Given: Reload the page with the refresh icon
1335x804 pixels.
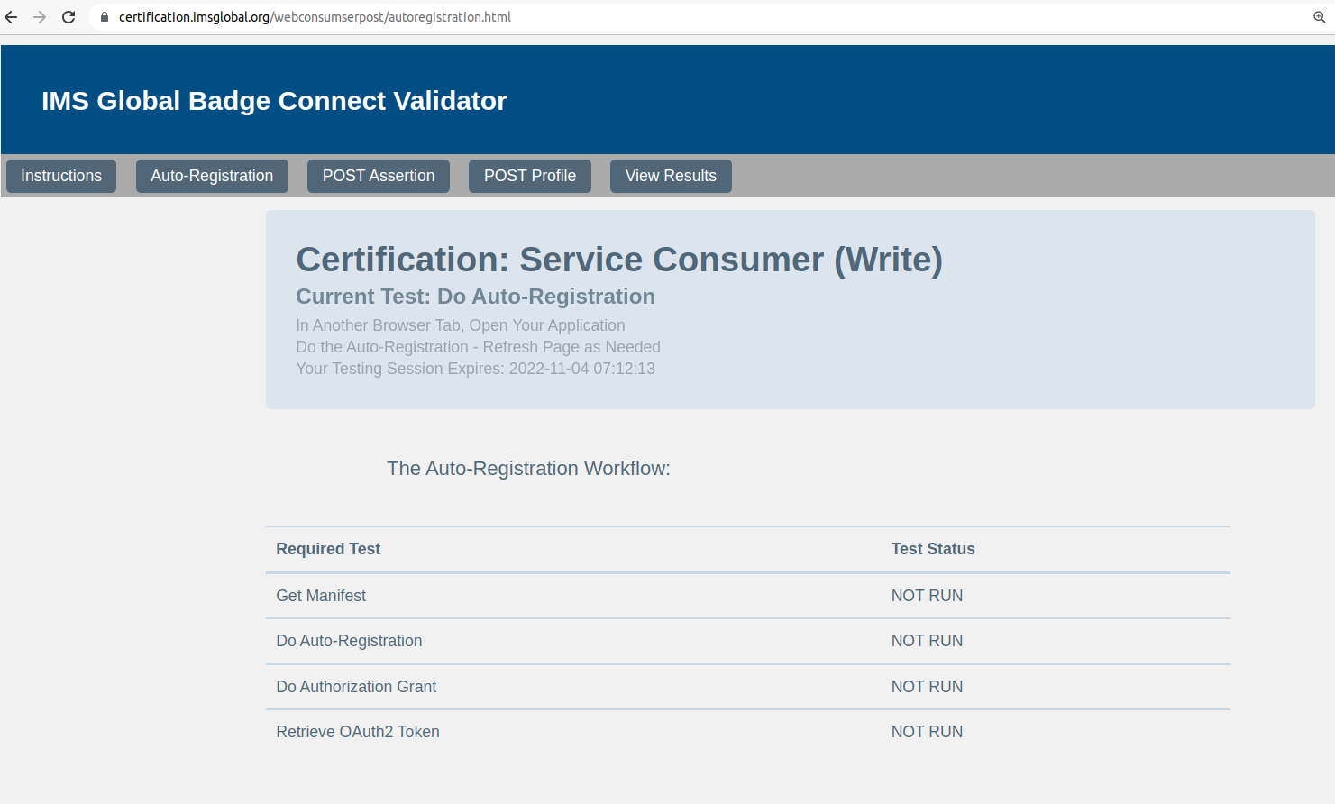Looking at the screenshot, I should pos(69,17).
